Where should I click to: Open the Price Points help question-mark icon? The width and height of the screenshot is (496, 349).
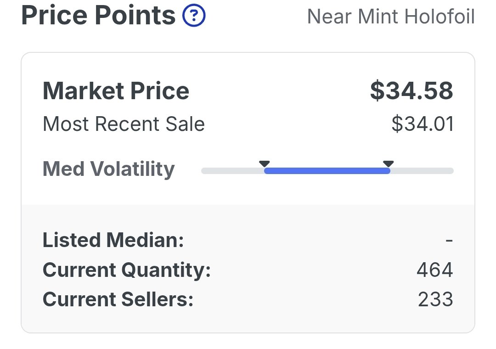[x=194, y=15]
